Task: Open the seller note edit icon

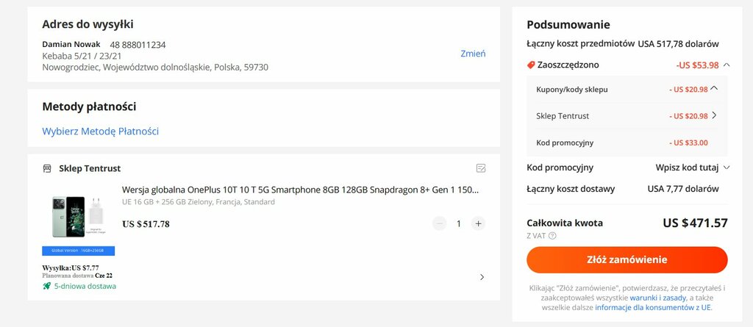Action: point(481,168)
